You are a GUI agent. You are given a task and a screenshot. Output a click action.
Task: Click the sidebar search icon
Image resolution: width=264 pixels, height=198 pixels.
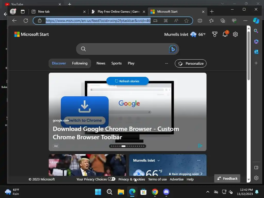pos(256,31)
